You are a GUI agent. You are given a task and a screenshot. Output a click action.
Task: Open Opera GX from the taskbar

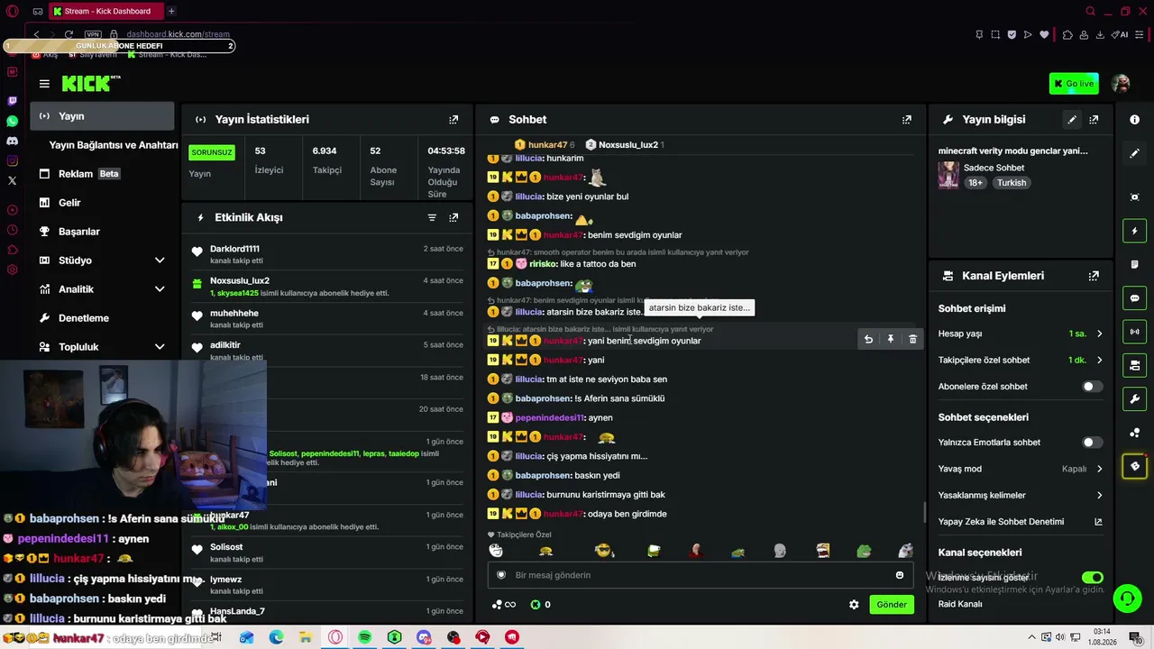(x=335, y=637)
